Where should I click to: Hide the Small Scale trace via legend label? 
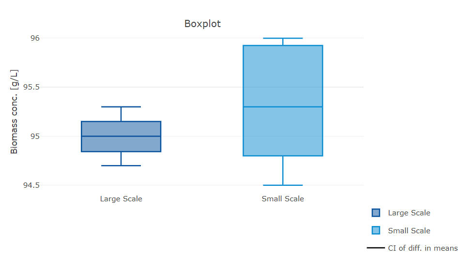click(x=409, y=231)
